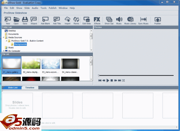Expand the My Computer tree node
Viewport: 180px width, 131px height.
click(x=3, y=51)
